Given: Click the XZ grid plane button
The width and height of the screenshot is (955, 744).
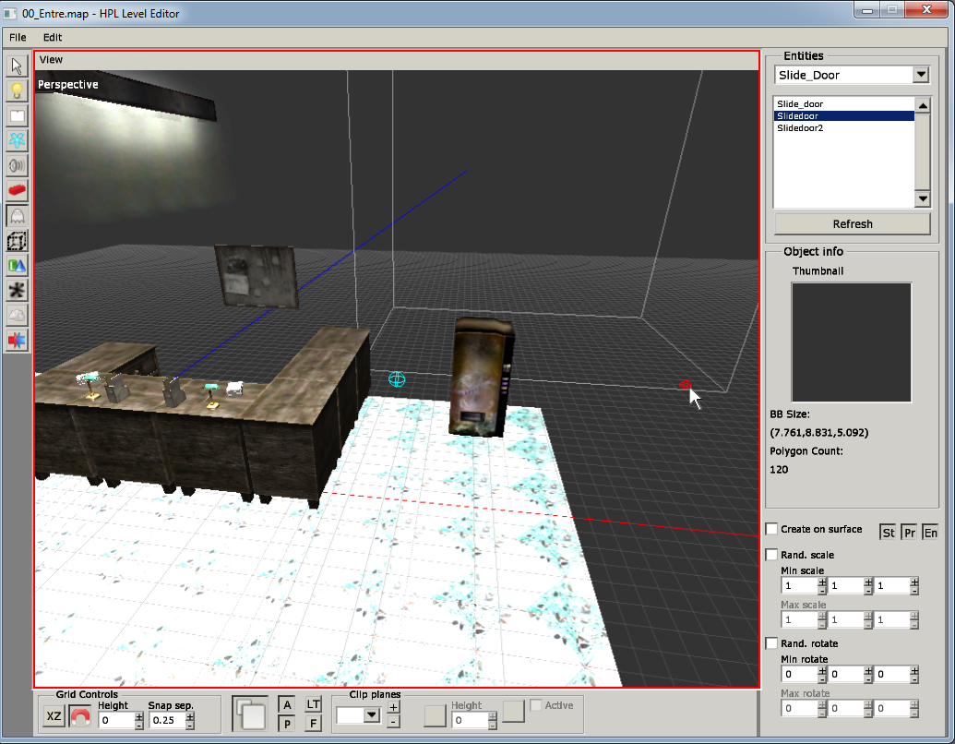Looking at the screenshot, I should tap(54, 716).
